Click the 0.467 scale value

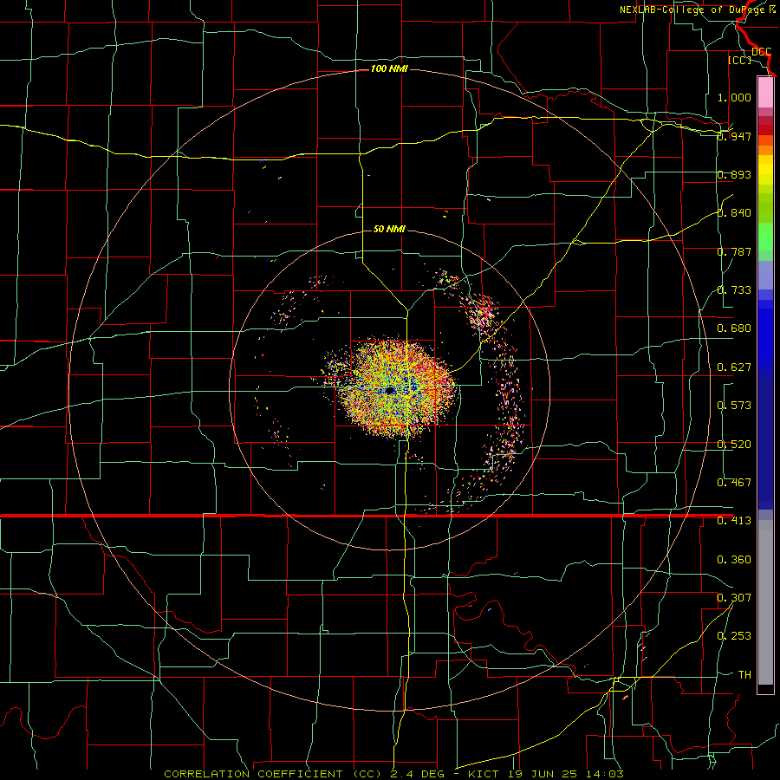coord(734,483)
